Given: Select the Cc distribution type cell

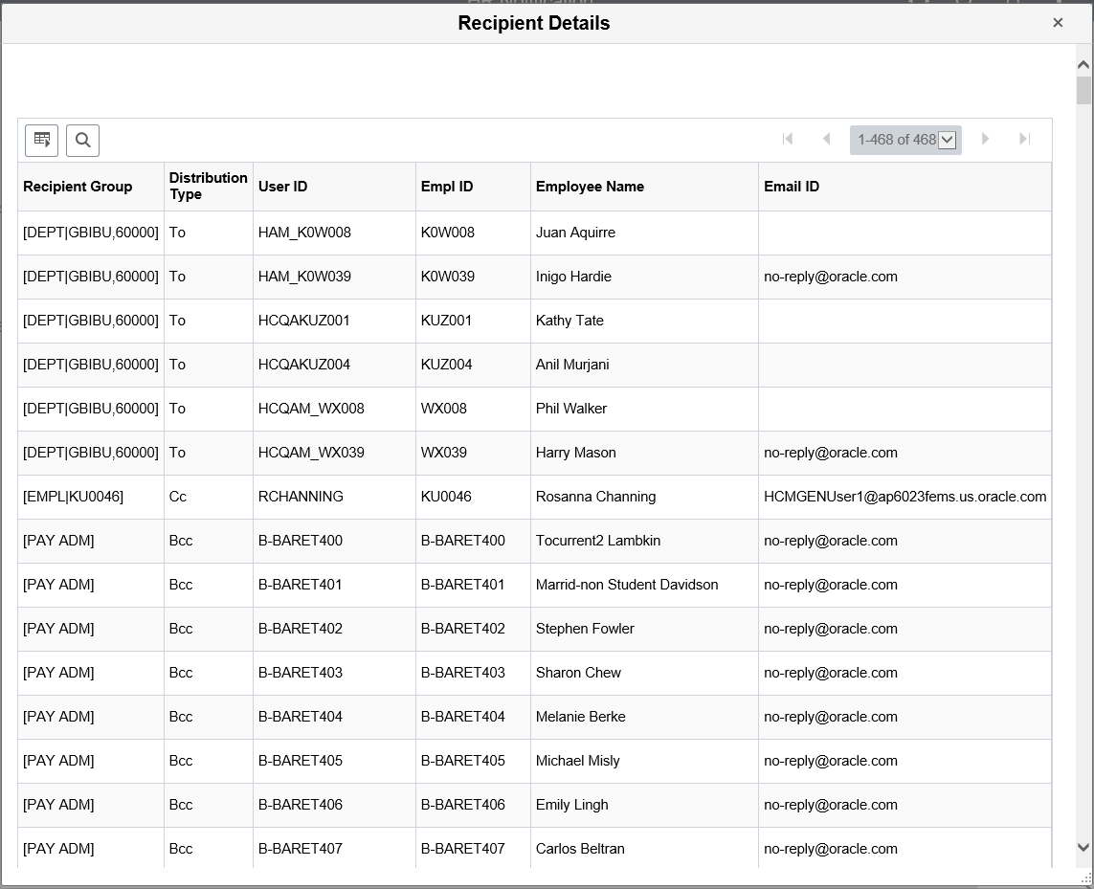Looking at the screenshot, I should point(177,496).
